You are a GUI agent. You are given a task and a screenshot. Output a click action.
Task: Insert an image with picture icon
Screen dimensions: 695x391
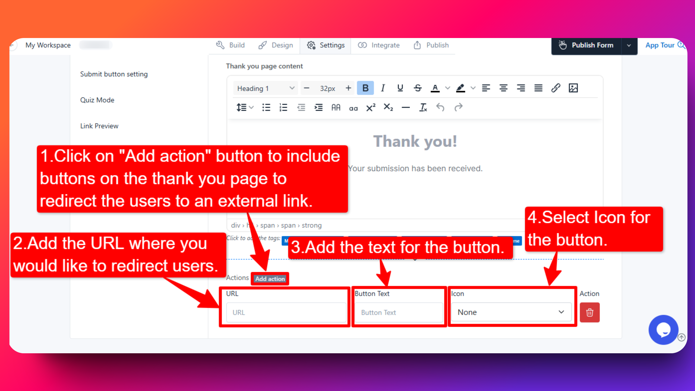pos(573,88)
